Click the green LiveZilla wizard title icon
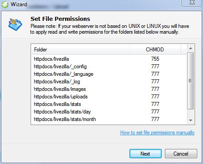The height and width of the screenshot is (164, 203). pyautogui.click(x=5, y=4)
